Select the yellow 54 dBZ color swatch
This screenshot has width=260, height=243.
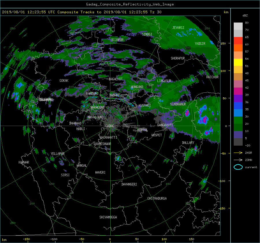click(238, 62)
